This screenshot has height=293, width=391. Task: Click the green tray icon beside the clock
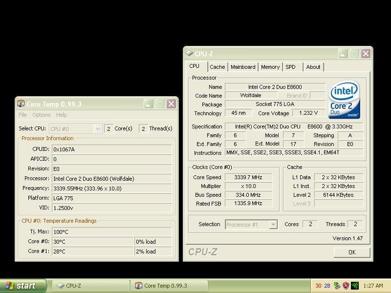click(355, 286)
